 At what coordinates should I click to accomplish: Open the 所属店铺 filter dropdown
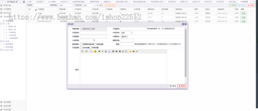point(66,5)
